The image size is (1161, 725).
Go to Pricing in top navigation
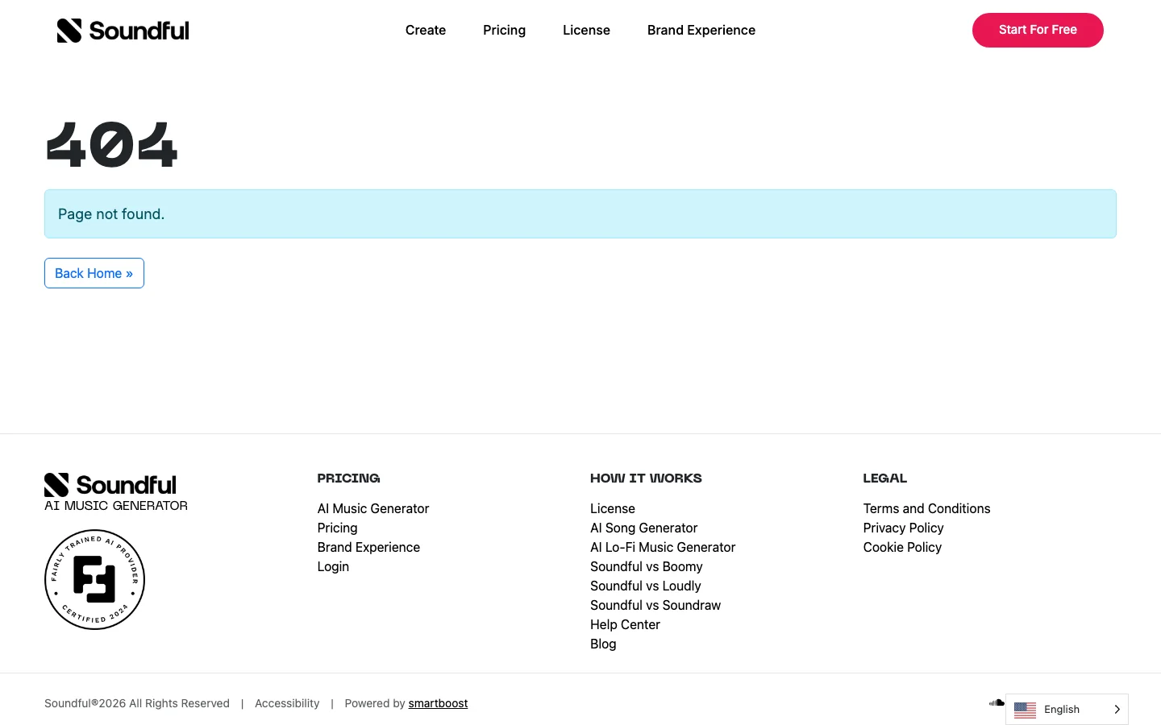[504, 30]
